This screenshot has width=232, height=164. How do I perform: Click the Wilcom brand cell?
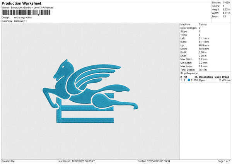226,80
